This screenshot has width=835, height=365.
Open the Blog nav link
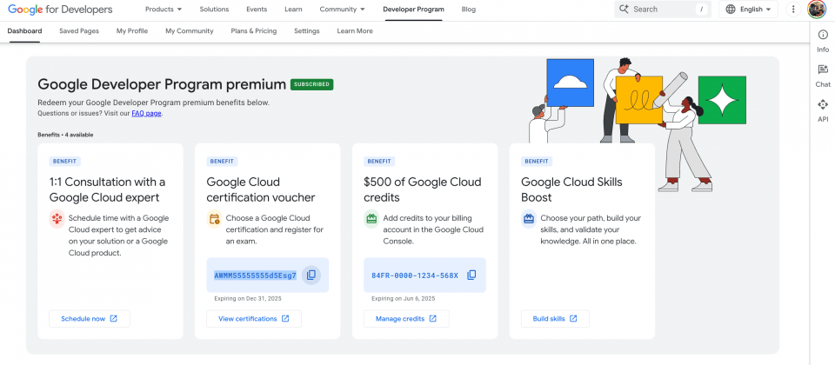[469, 9]
